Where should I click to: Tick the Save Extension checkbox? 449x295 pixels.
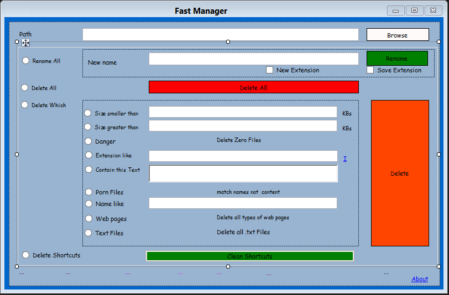(x=370, y=70)
